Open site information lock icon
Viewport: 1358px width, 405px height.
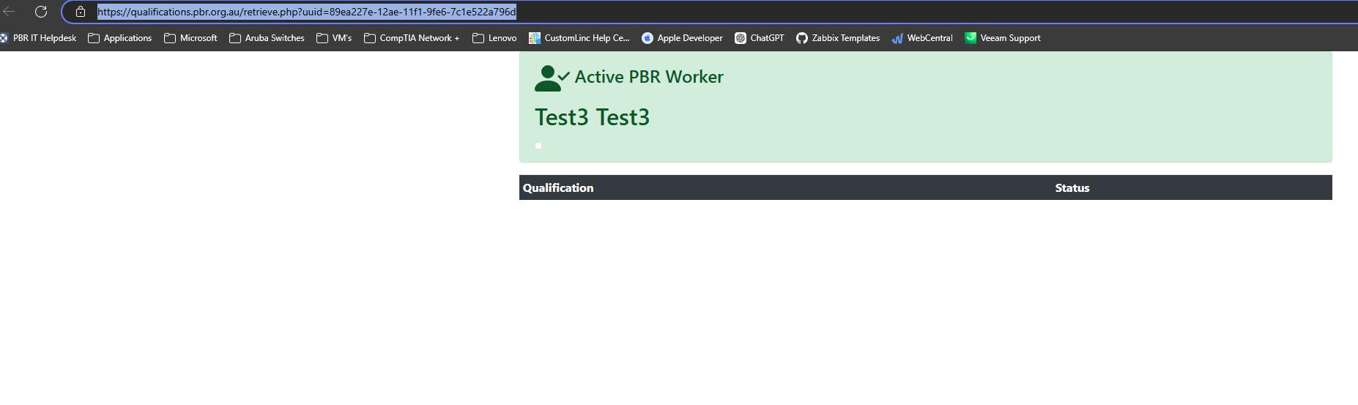click(81, 12)
